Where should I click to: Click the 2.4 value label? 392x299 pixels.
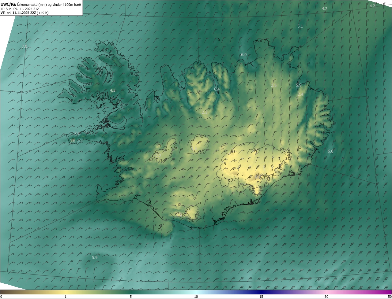point(300,94)
